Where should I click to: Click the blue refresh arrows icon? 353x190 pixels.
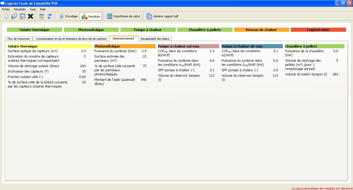50,16
